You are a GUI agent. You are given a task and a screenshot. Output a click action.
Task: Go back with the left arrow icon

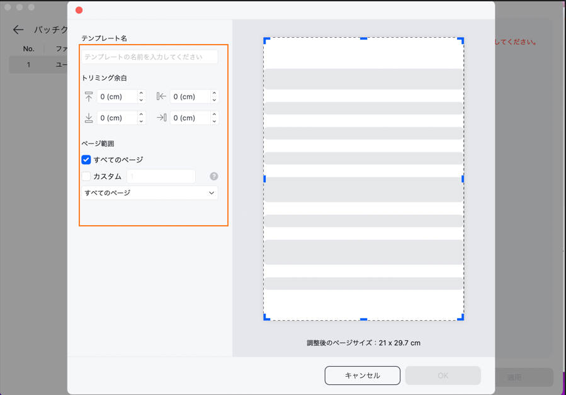18,30
